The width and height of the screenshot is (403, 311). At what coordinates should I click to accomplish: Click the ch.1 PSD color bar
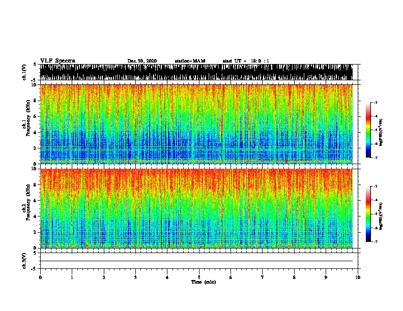pyautogui.click(x=368, y=130)
